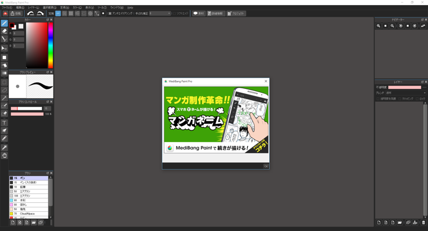This screenshot has height=231, width=428.
Task: Click the Materials speech-bubble button
Action: coord(199,13)
